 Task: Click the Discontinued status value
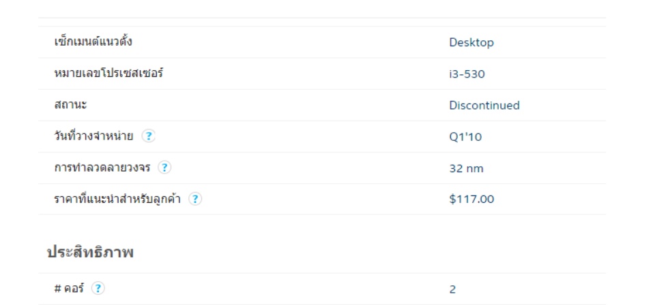click(484, 106)
